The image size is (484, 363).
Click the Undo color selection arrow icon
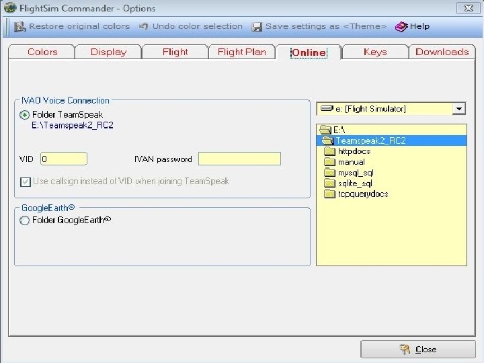click(143, 26)
